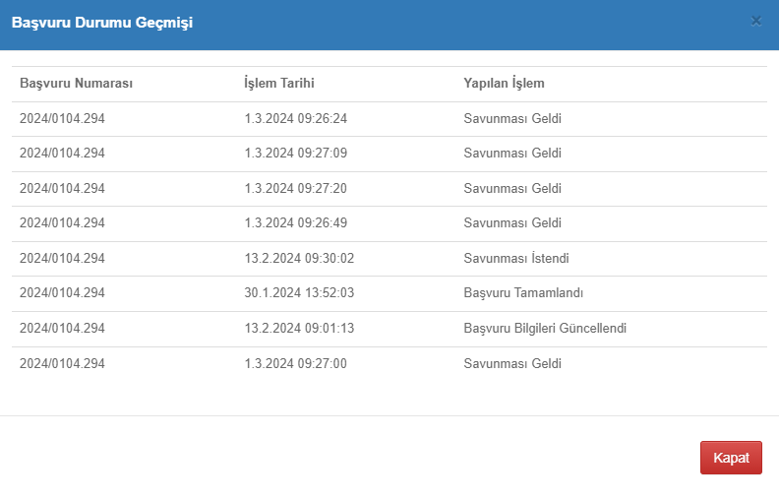
Task: Click application number in Savunması İstendi row
Action: pyautogui.click(x=62, y=259)
